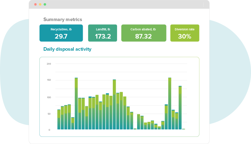
Task: Select the Carbon abated, lb card
Action: [x=144, y=33]
